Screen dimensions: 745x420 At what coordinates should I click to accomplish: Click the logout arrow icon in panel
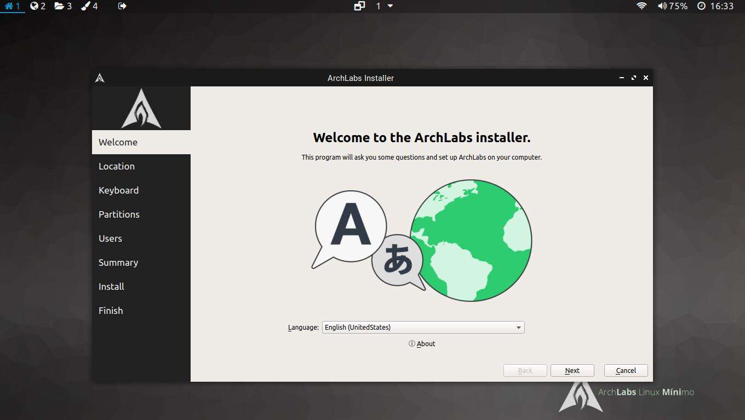pos(122,6)
